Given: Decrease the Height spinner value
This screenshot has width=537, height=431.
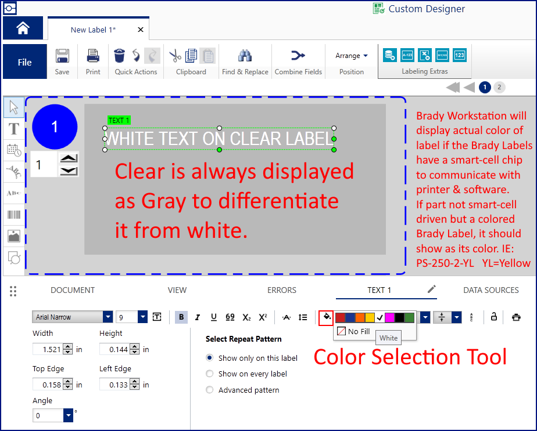Looking at the screenshot, I should click(135, 352).
